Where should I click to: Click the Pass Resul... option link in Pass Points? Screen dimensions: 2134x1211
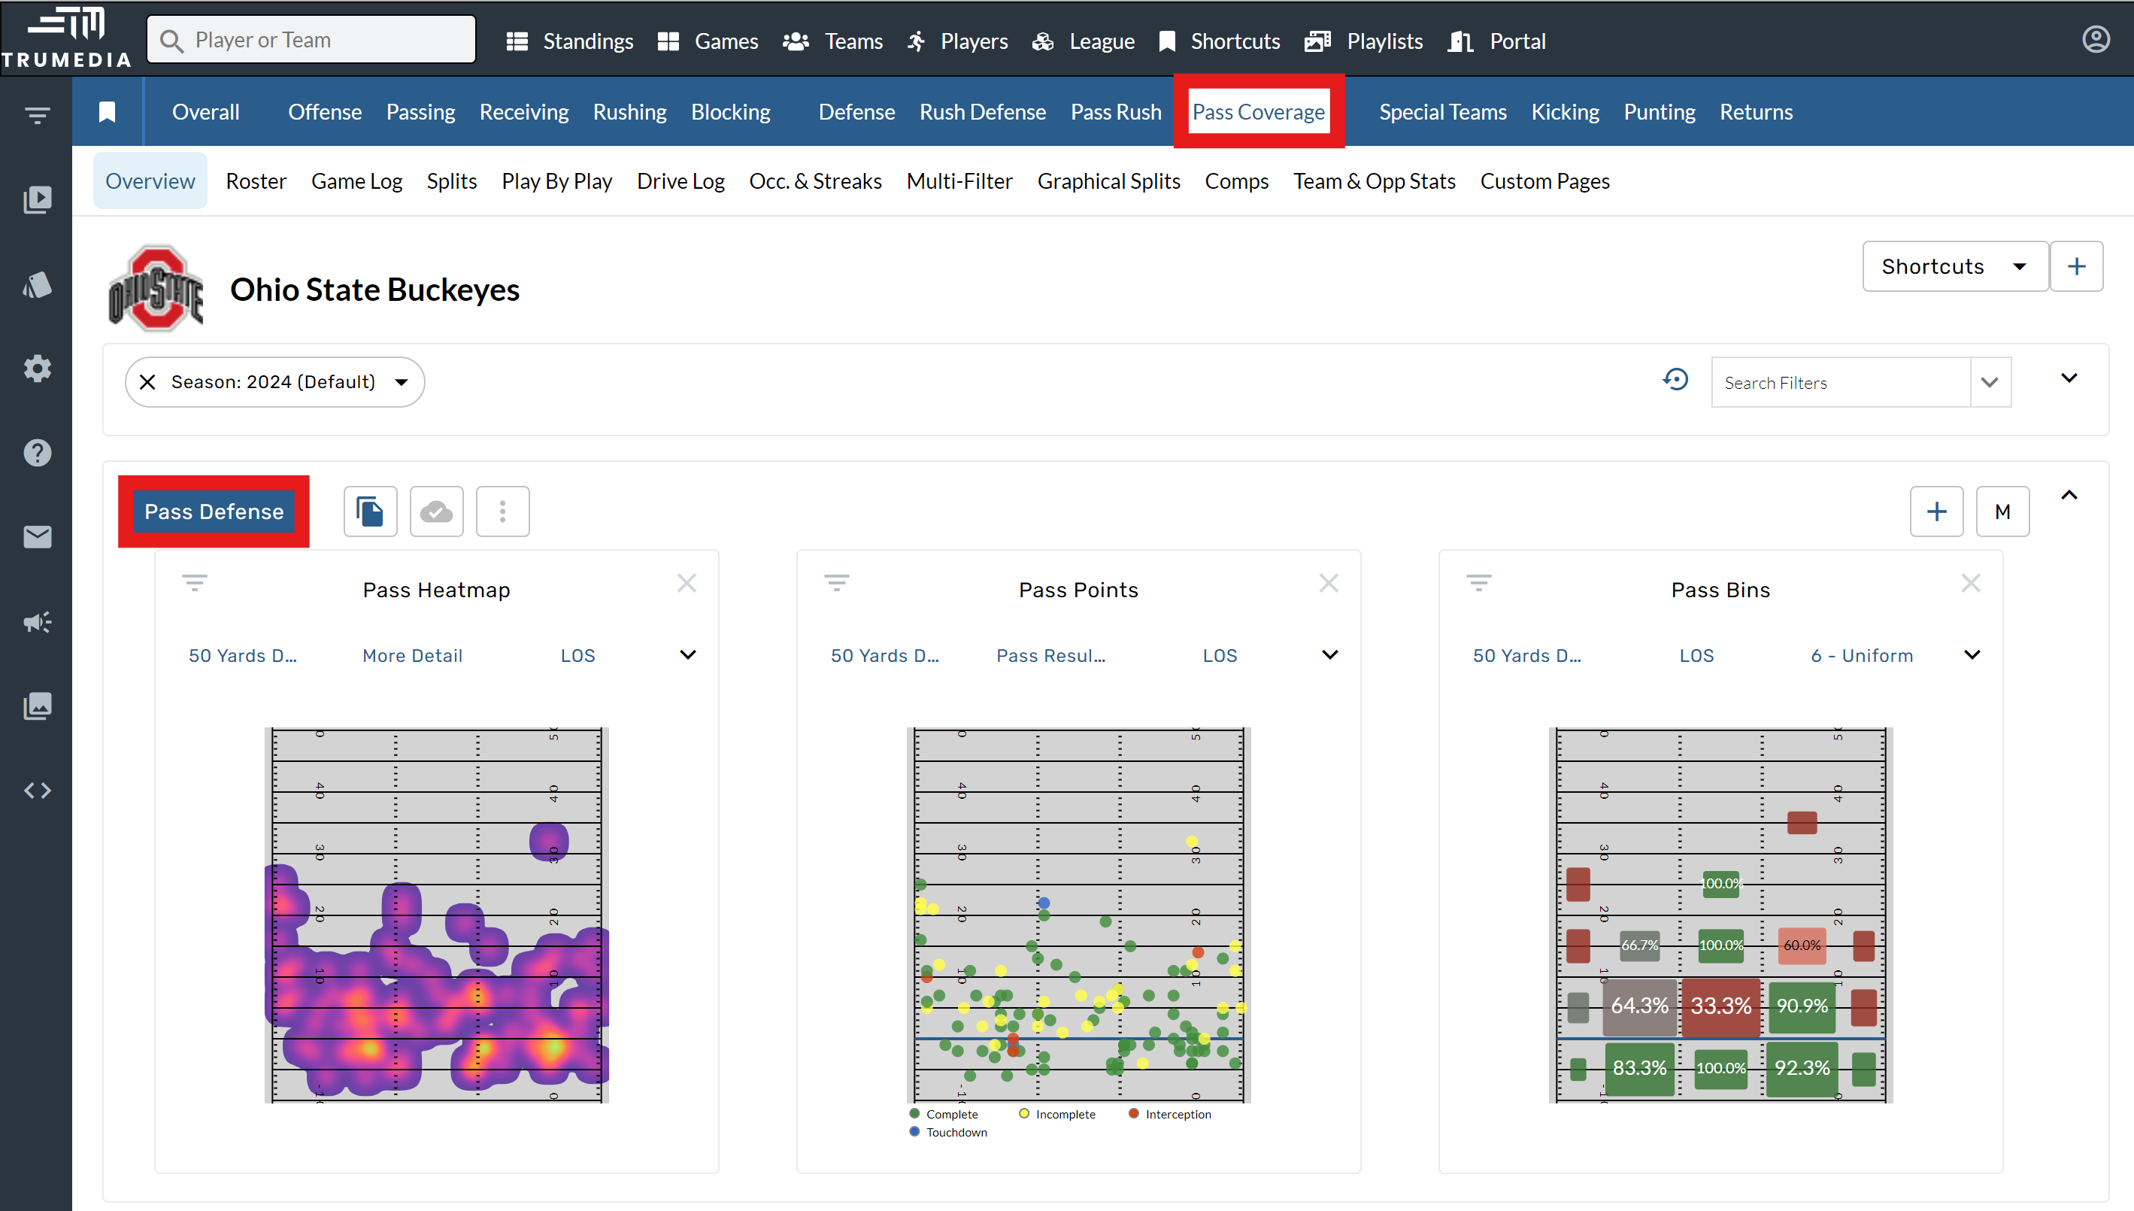point(1050,655)
